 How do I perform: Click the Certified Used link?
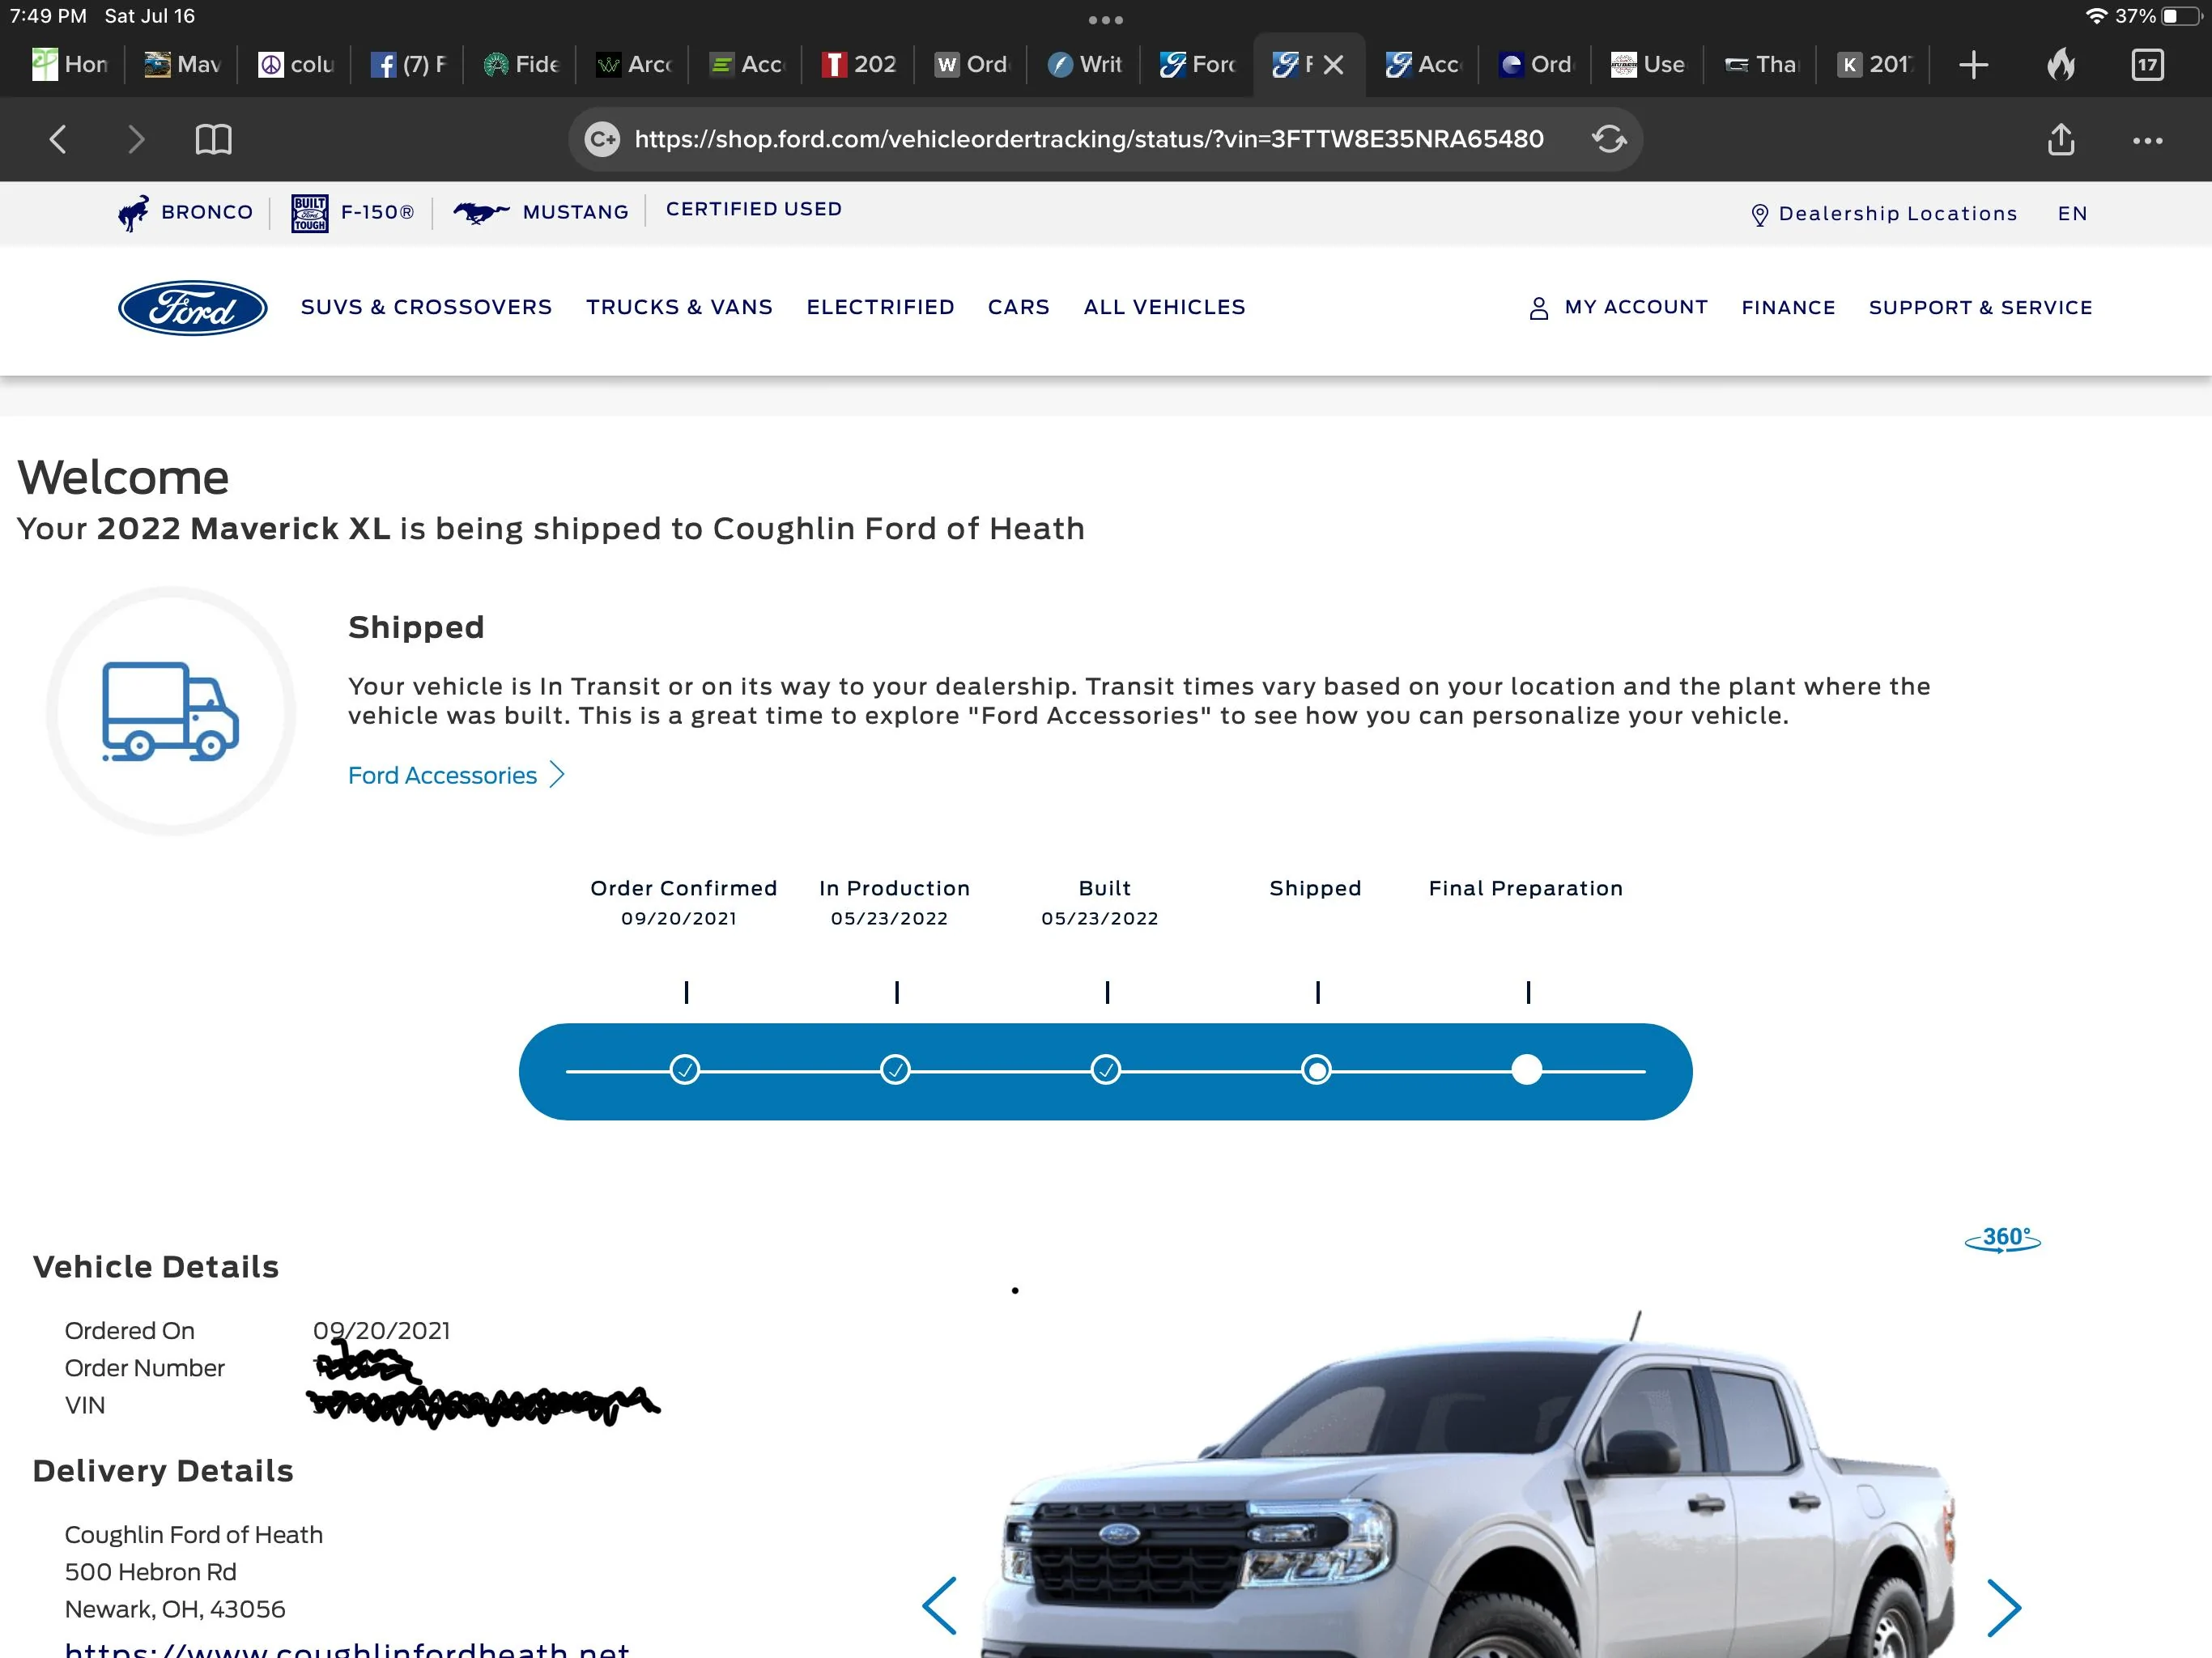754,209
